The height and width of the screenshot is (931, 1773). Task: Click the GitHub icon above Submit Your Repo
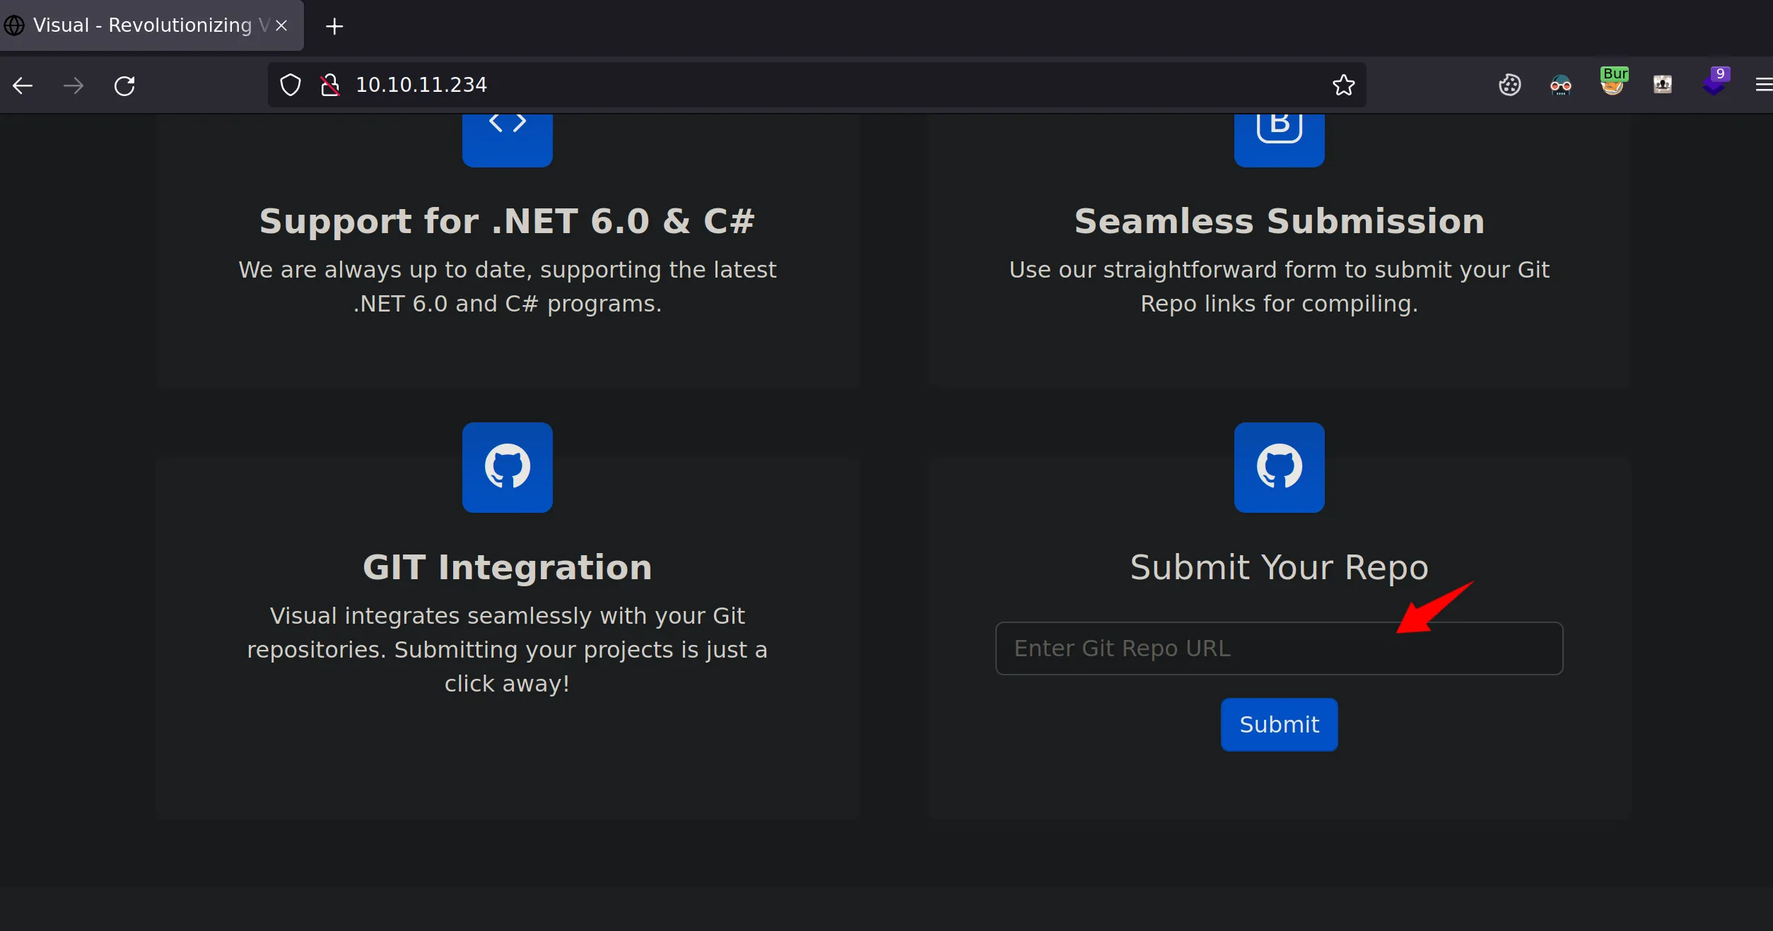1279,468
